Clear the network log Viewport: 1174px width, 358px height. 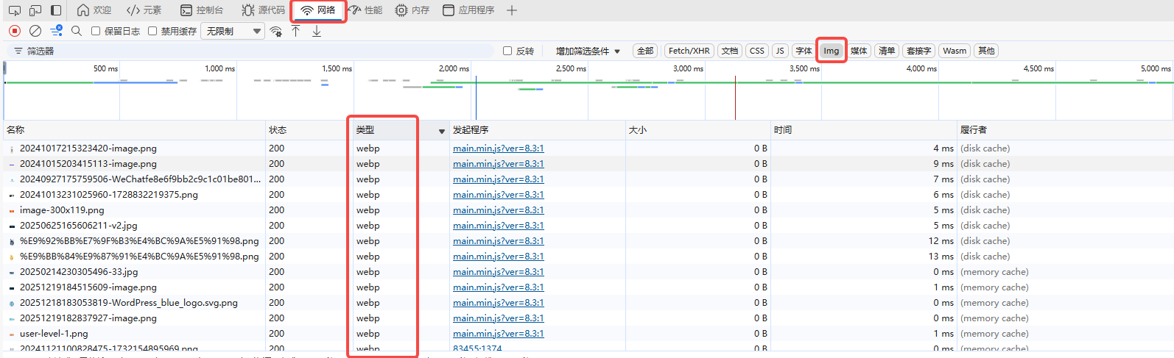(x=35, y=31)
